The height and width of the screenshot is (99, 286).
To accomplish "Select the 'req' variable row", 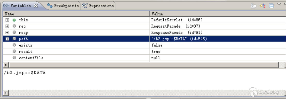I will click(144, 26).
